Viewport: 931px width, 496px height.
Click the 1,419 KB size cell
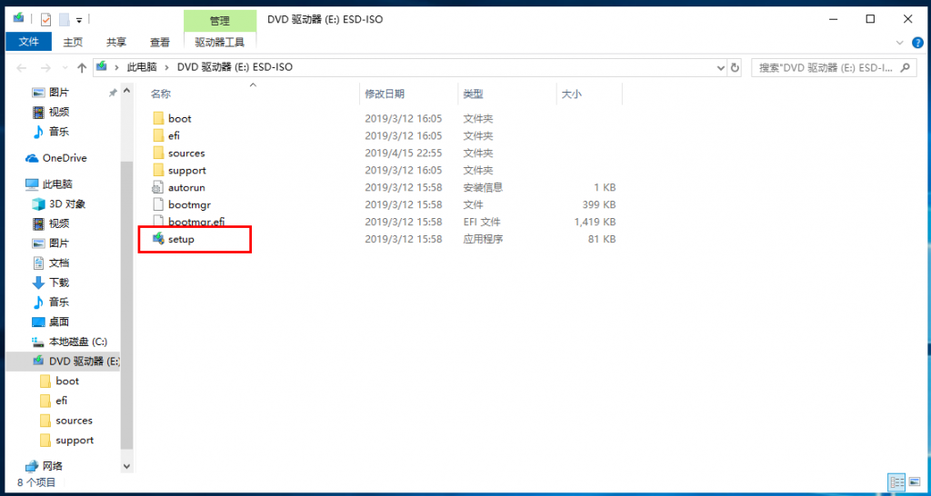(595, 222)
